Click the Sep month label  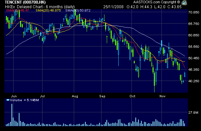[102, 96]
